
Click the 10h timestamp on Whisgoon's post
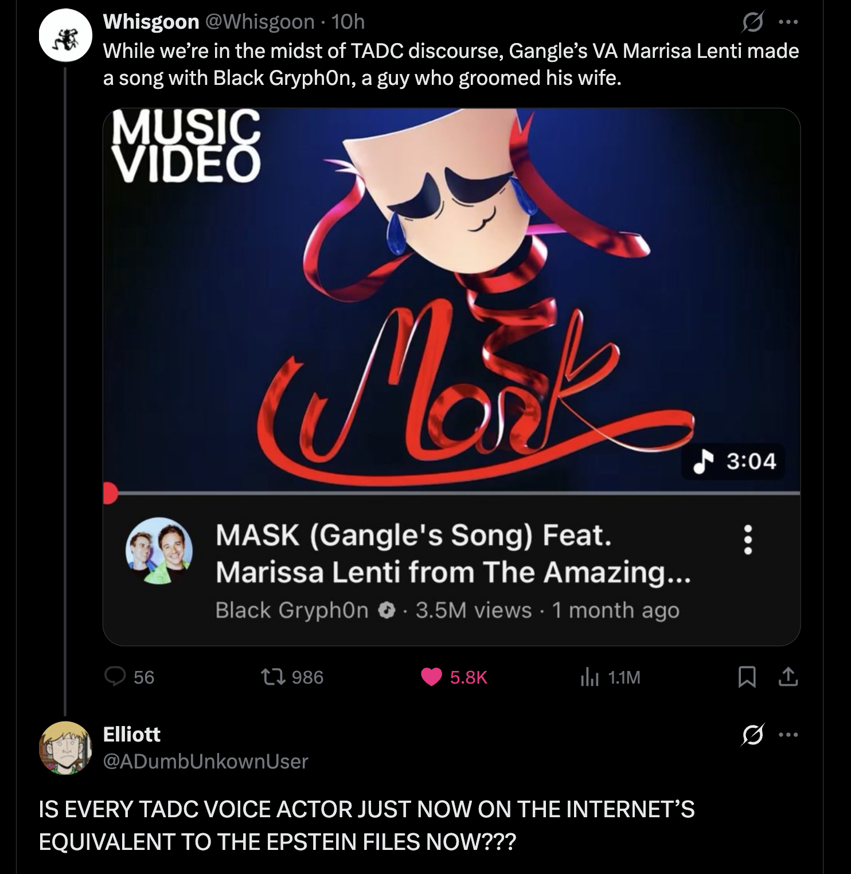click(x=348, y=22)
